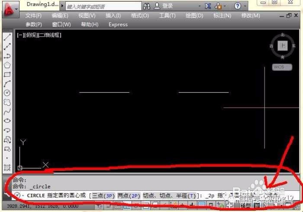Open the 绘图(D) menu
303x212 pixels.
(x=194, y=16)
